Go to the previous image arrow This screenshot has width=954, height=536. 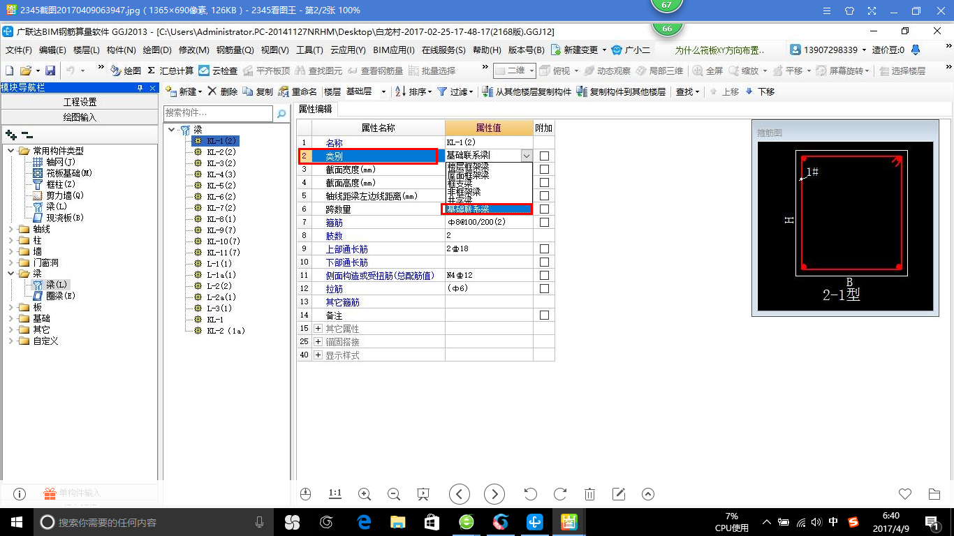click(459, 494)
